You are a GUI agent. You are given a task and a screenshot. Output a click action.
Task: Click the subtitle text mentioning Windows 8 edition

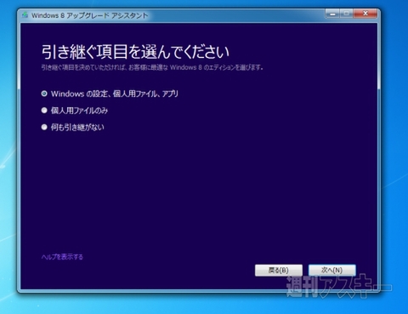pos(152,67)
